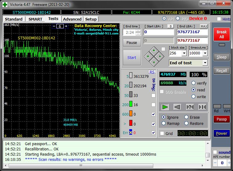Open the block size dropdown

(184, 53)
